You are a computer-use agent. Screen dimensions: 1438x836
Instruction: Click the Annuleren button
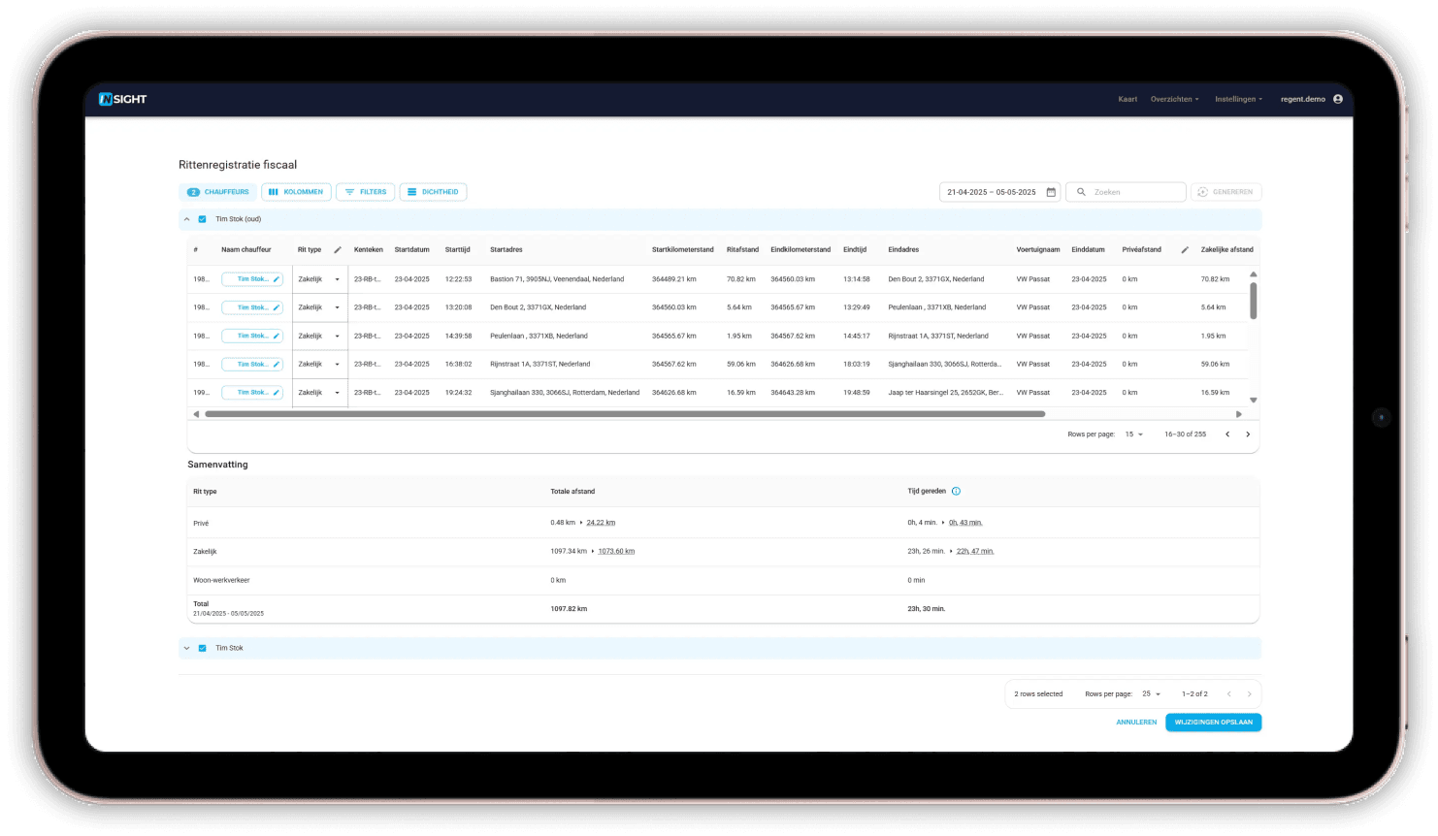tap(1136, 723)
